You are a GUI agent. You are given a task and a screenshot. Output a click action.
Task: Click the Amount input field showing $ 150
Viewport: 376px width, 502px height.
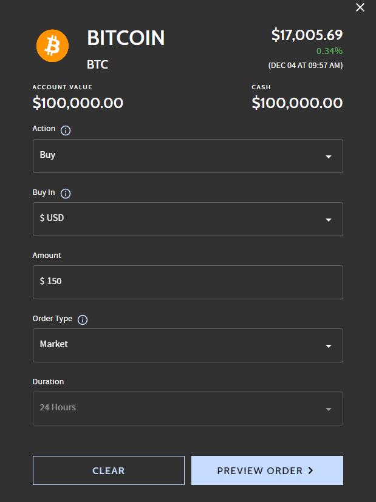(x=188, y=282)
